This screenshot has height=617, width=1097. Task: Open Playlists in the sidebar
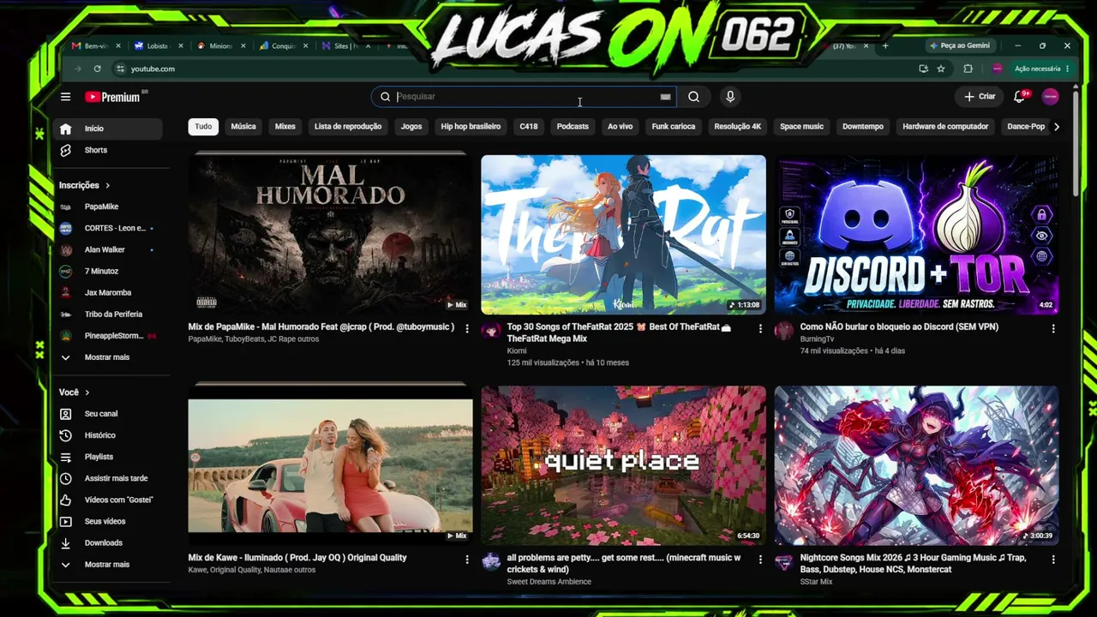coord(109,457)
